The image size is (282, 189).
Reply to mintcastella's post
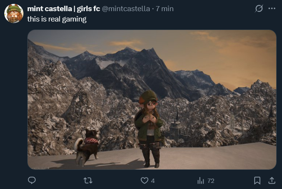[32, 180]
